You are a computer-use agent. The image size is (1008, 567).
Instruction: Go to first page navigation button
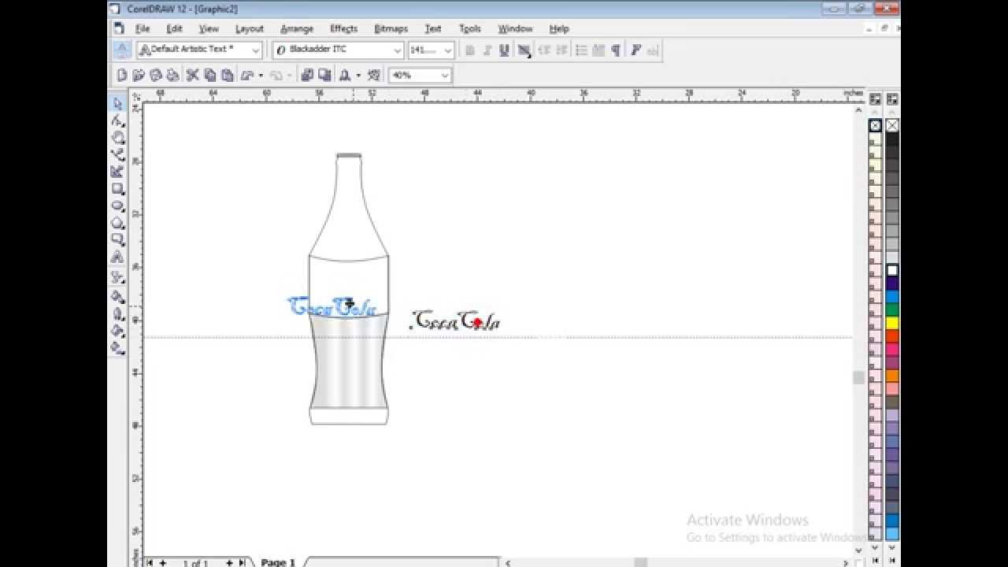pyautogui.click(x=150, y=562)
